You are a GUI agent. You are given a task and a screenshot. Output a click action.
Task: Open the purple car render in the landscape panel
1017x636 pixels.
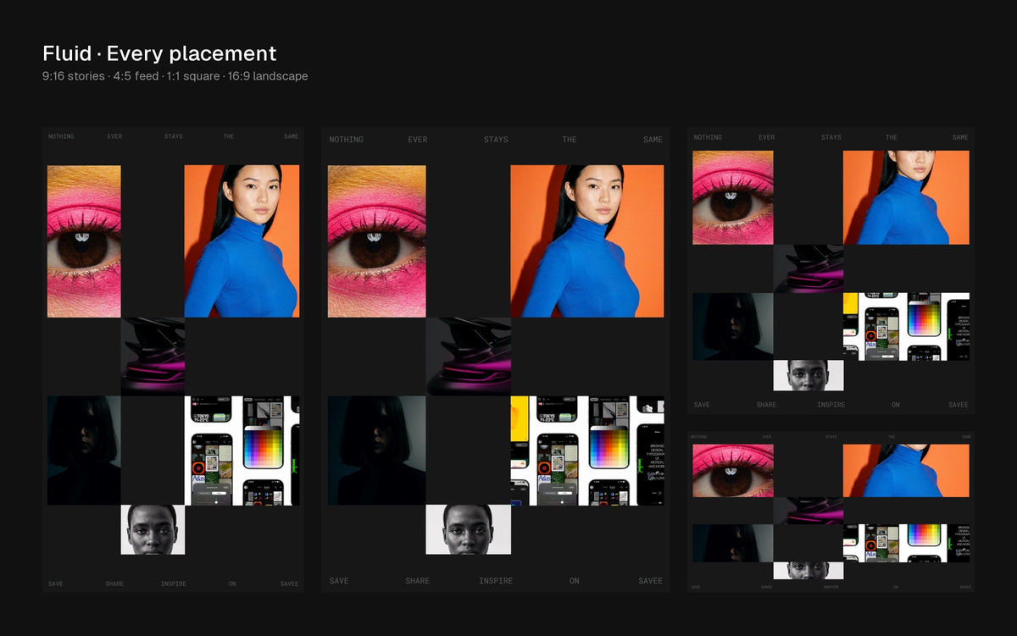tap(809, 511)
